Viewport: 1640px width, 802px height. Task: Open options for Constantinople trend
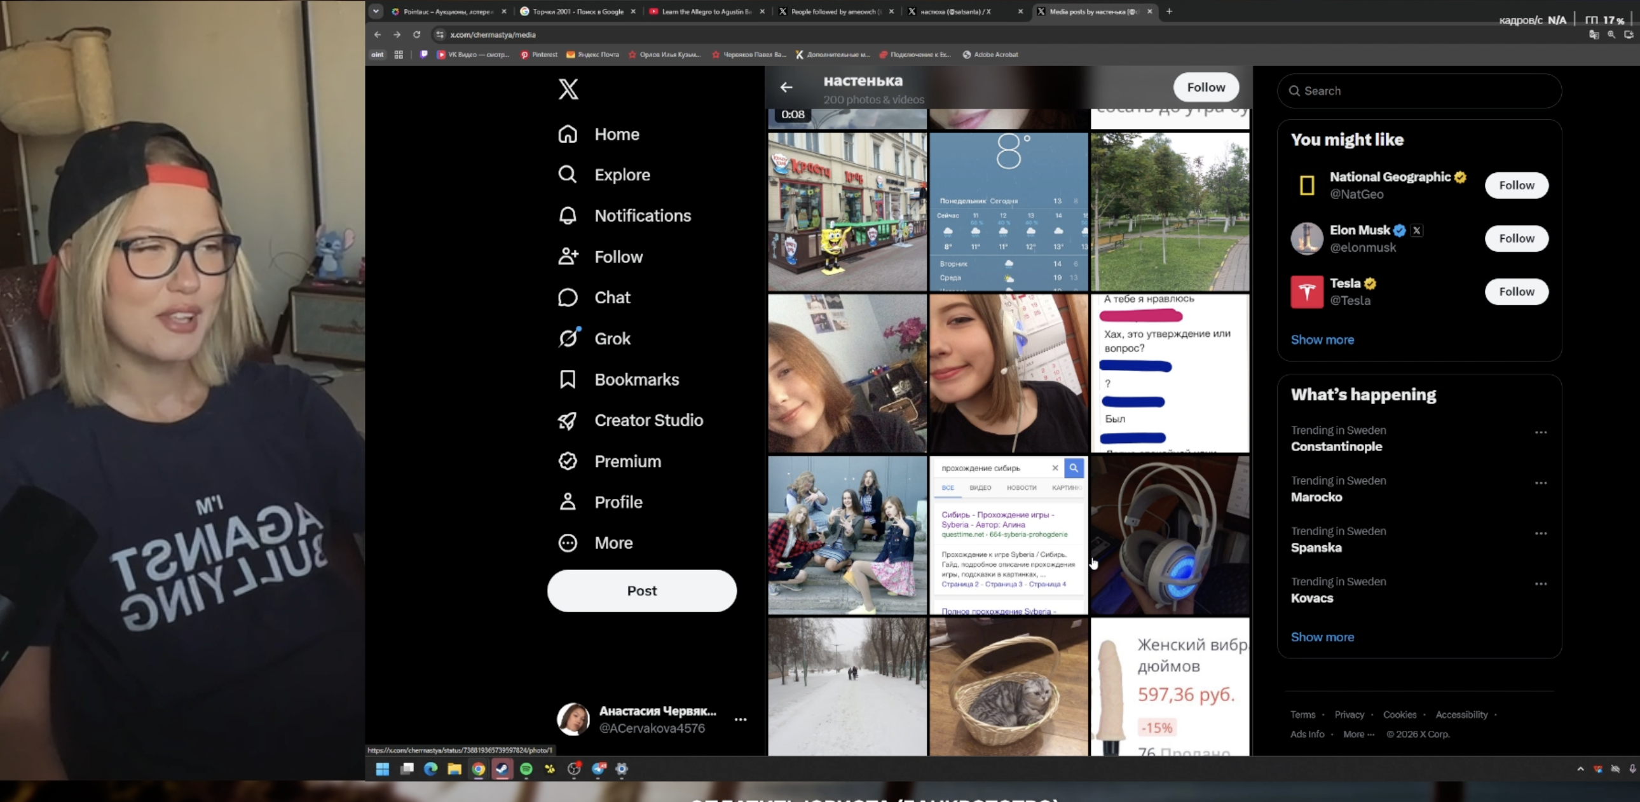(1541, 432)
